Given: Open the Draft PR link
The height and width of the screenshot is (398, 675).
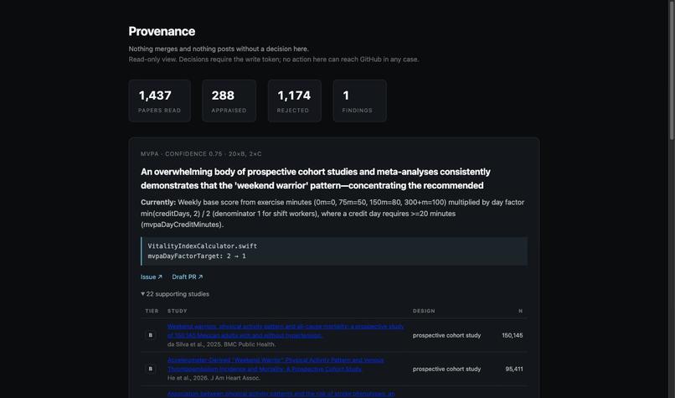Looking at the screenshot, I should coord(188,277).
